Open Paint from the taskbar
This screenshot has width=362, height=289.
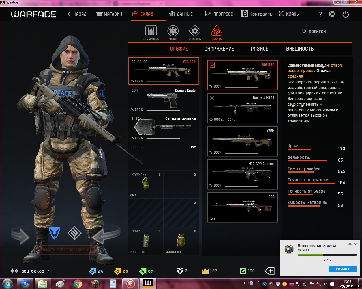[60, 283]
